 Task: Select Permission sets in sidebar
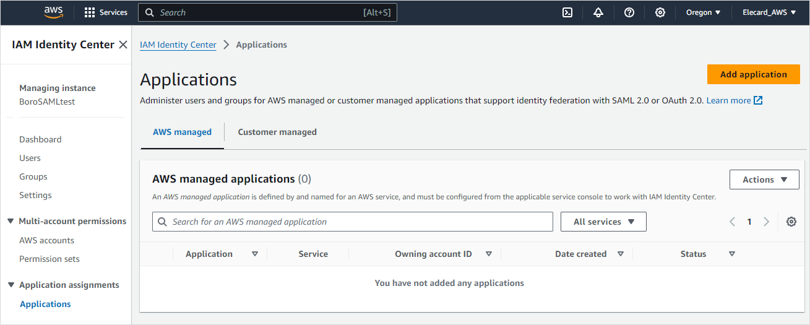(x=50, y=259)
